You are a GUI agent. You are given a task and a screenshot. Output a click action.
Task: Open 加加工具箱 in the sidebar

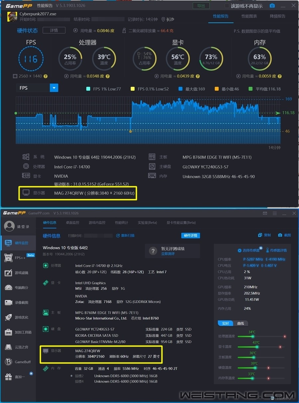[x=18, y=332]
